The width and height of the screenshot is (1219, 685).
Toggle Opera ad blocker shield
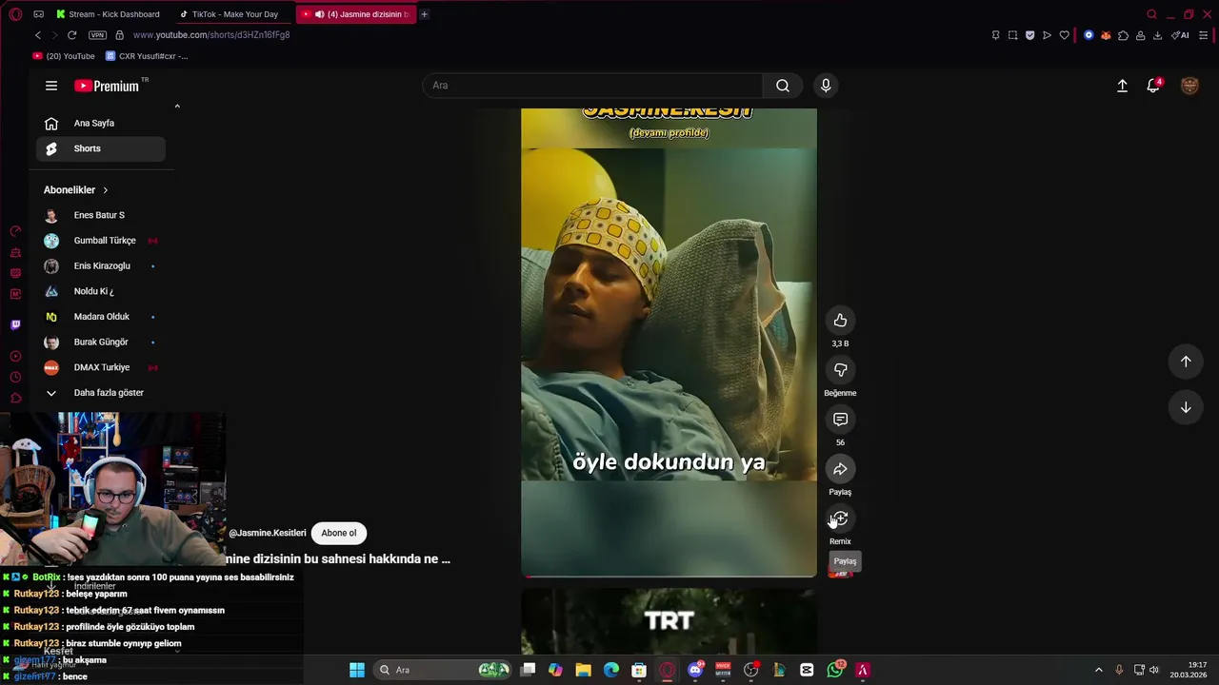coord(1029,35)
